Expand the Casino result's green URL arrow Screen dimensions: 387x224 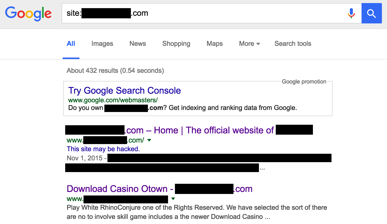pos(173,199)
